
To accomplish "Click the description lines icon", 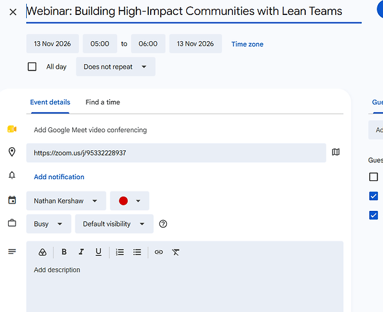I will (12, 251).
